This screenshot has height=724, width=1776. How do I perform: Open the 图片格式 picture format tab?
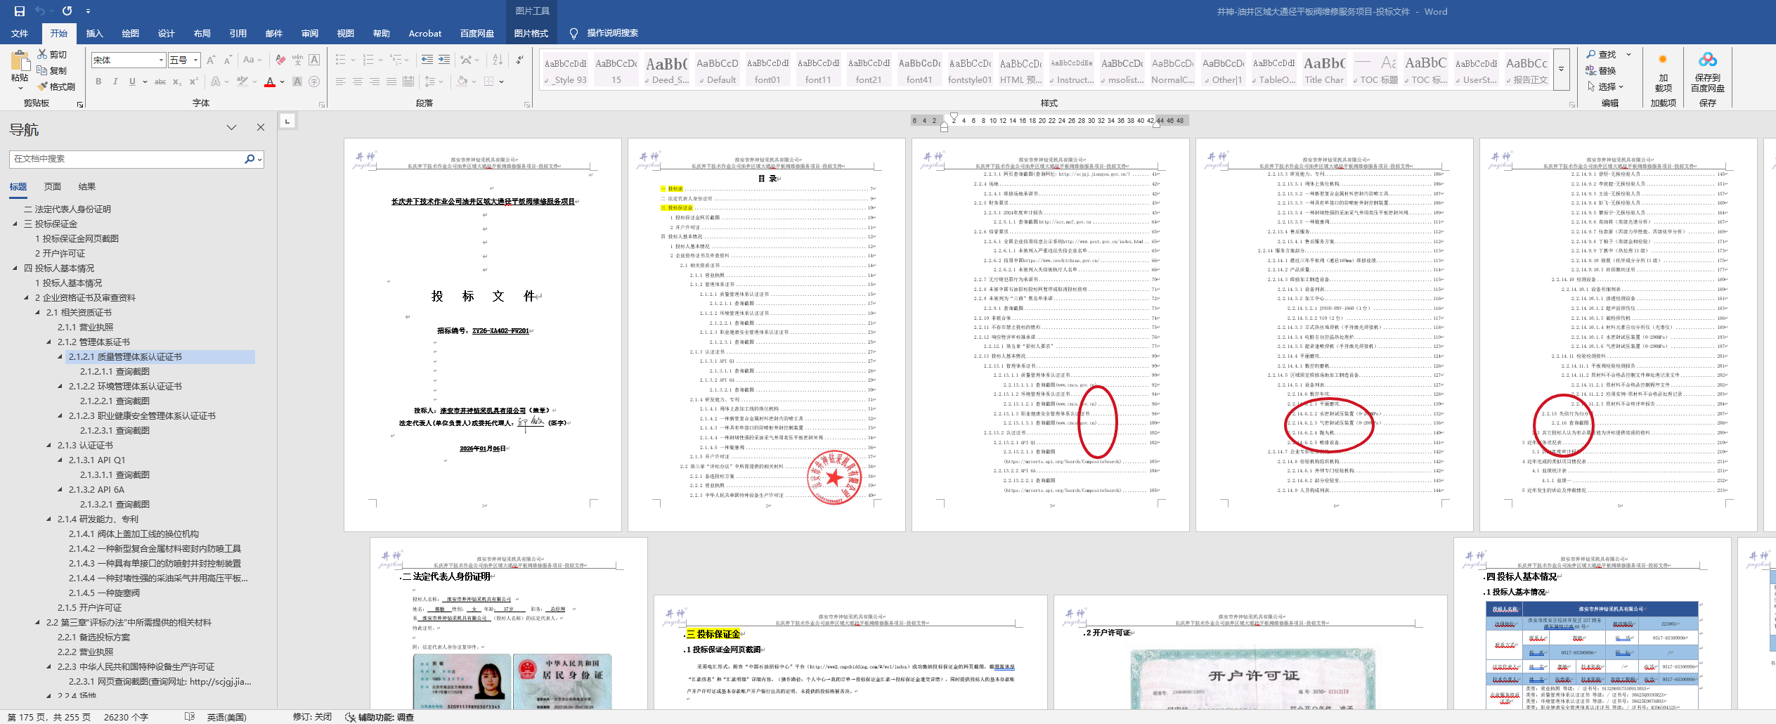click(x=531, y=33)
